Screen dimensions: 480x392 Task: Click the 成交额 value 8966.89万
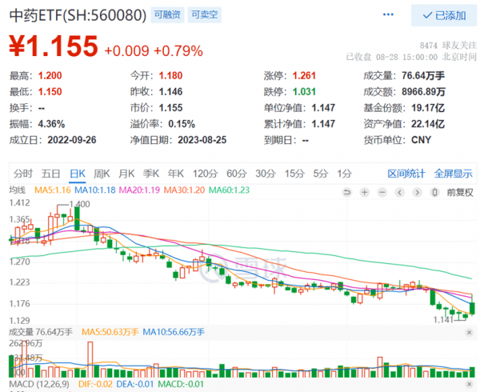tap(424, 91)
